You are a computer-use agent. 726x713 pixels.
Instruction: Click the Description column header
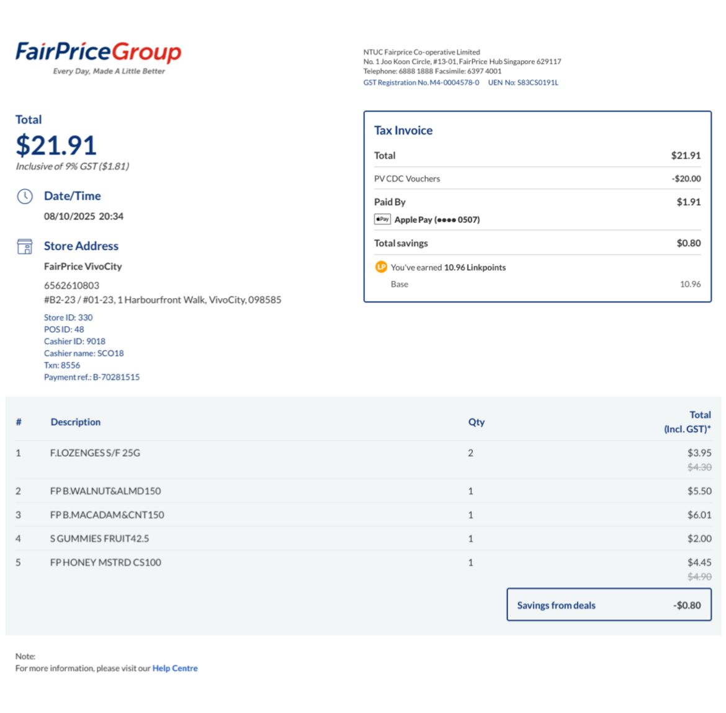[x=76, y=422]
